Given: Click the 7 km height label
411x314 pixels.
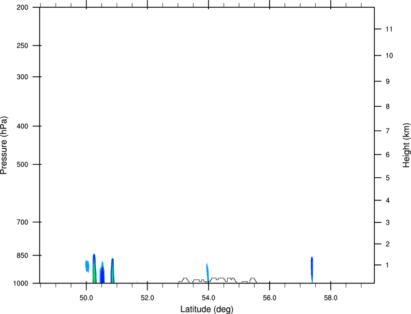Looking at the screenshot, I should coord(388,131).
